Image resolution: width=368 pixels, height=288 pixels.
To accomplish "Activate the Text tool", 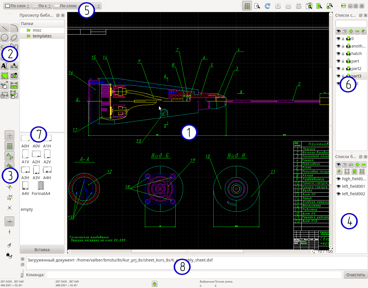I will click(x=4, y=66).
